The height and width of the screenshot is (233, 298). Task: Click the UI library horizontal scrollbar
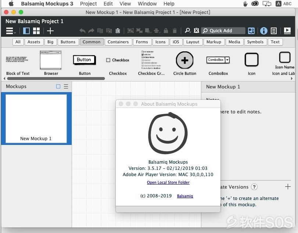56,79
